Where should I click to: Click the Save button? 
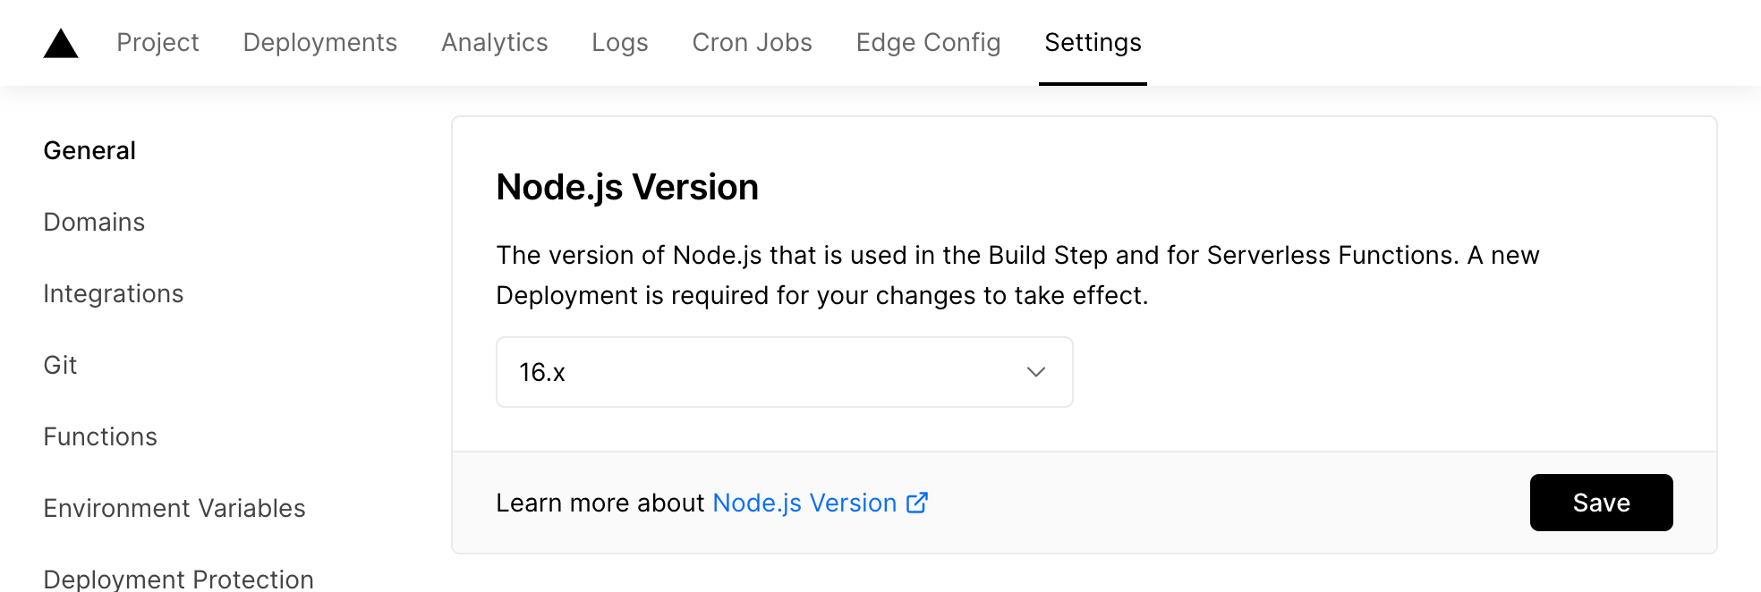1601,503
